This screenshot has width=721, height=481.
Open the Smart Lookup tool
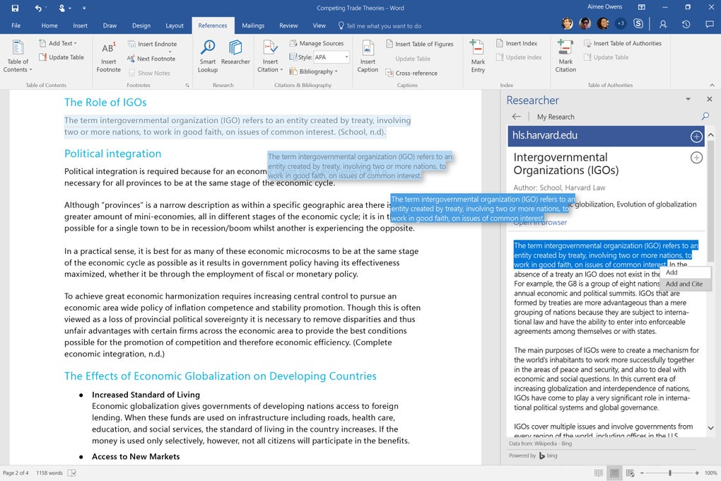pyautogui.click(x=208, y=57)
